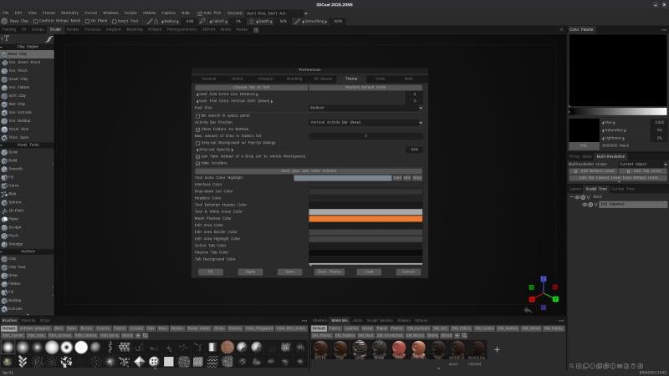Click the add workspace tab icon
This screenshot has width=669, height=376.
click(x=256, y=30)
